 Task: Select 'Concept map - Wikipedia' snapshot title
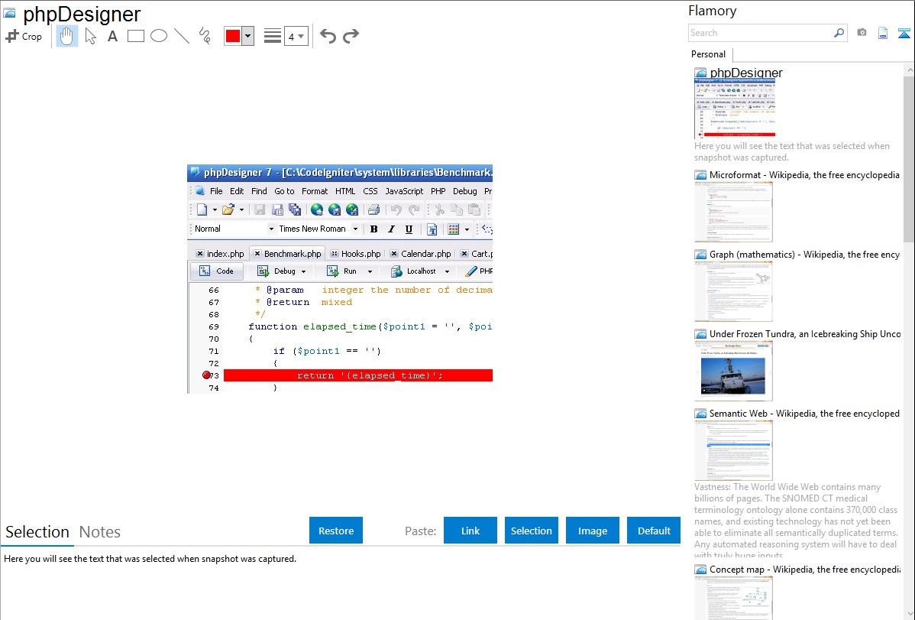(804, 570)
